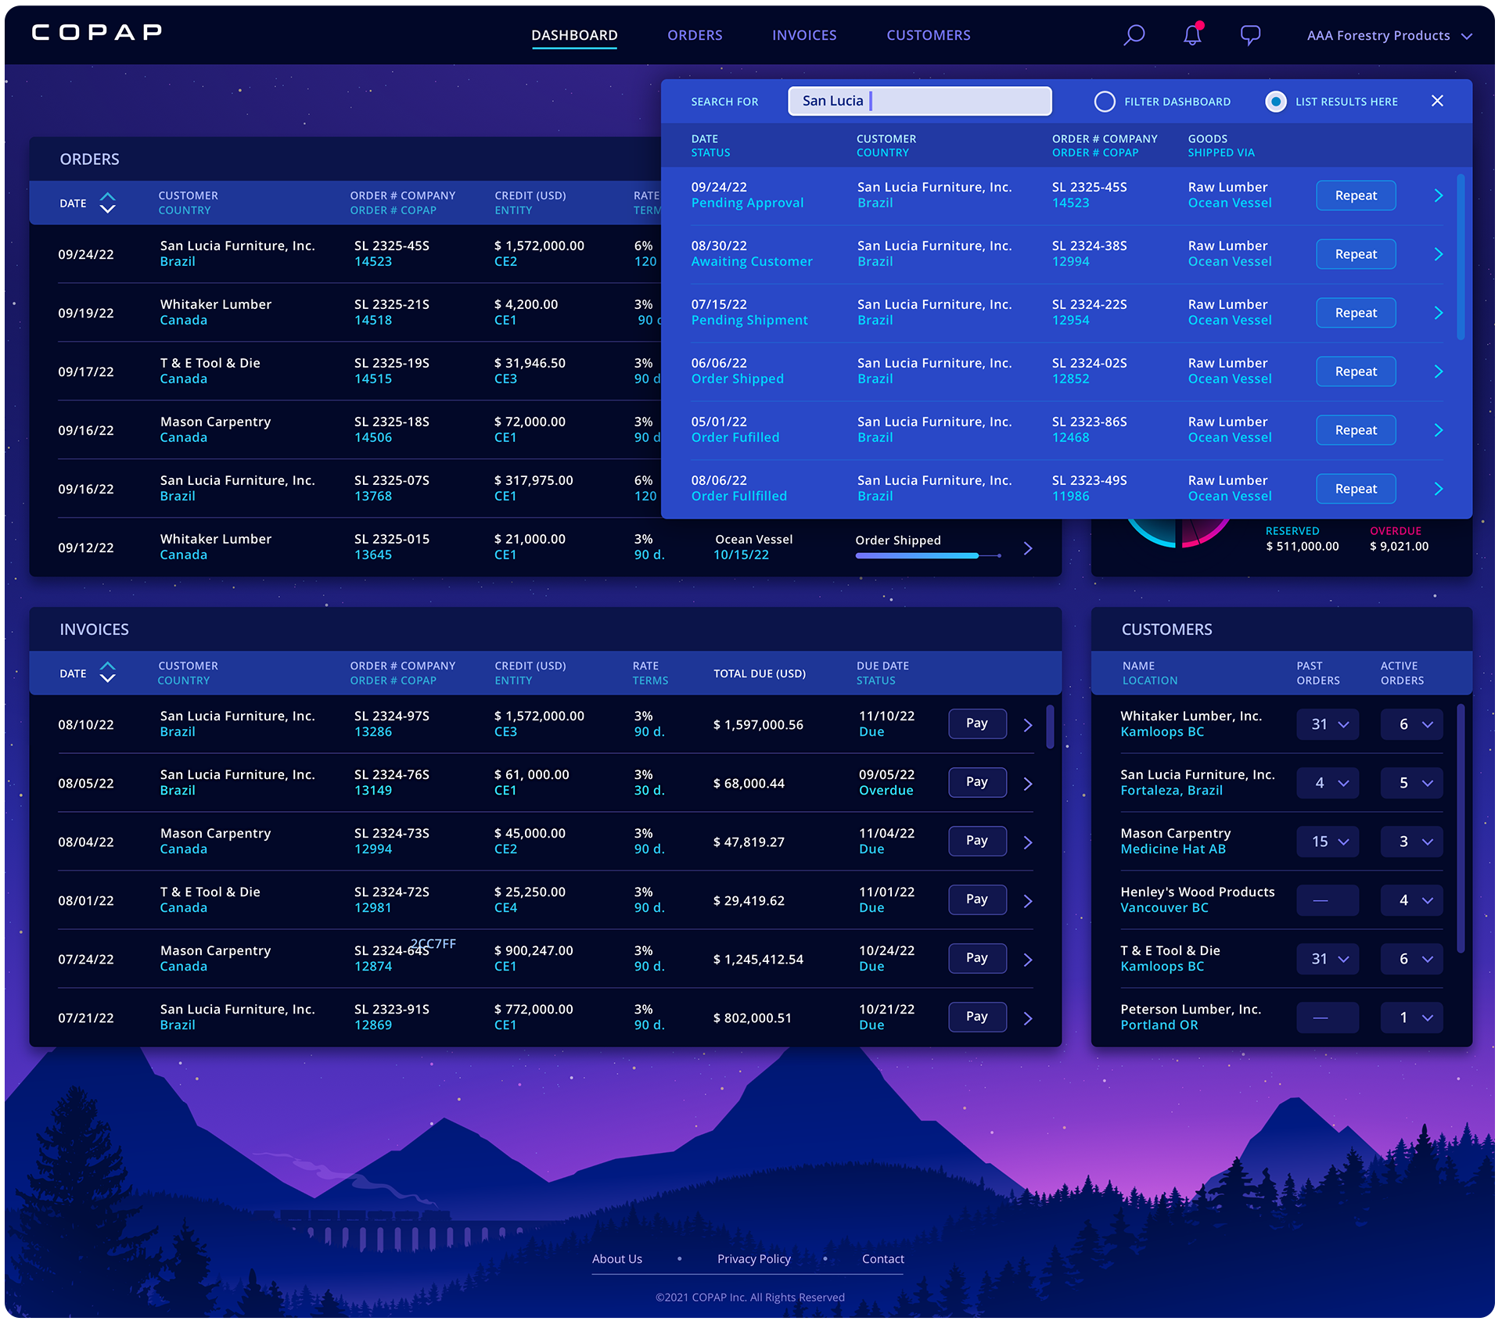Open the search magnifier icon in header
The width and height of the screenshot is (1502, 1321).
tap(1134, 35)
